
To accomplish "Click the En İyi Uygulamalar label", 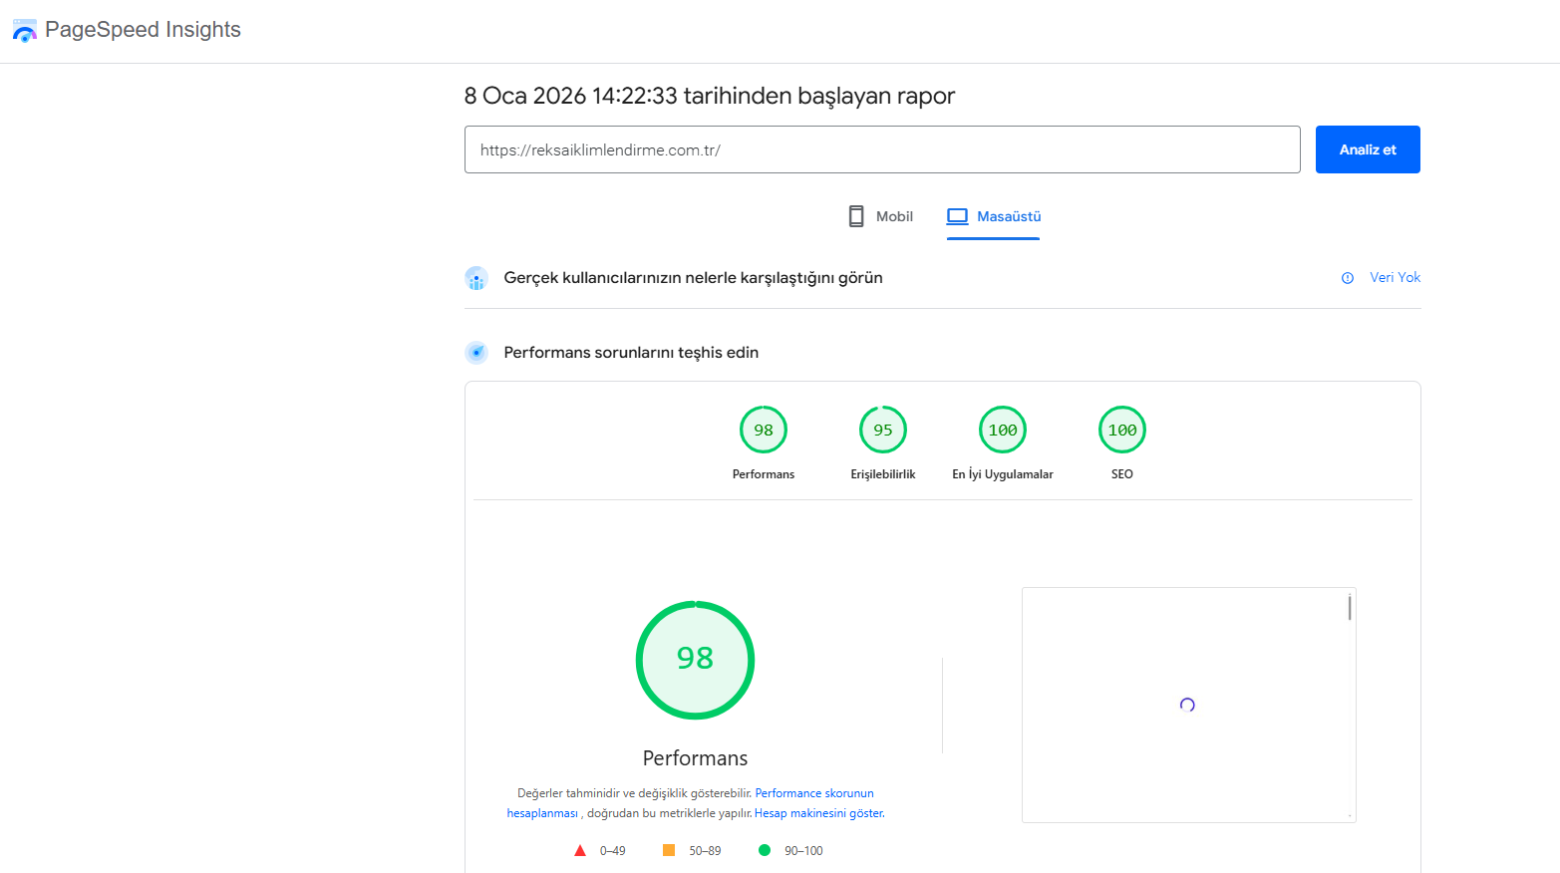I will tap(1003, 474).
